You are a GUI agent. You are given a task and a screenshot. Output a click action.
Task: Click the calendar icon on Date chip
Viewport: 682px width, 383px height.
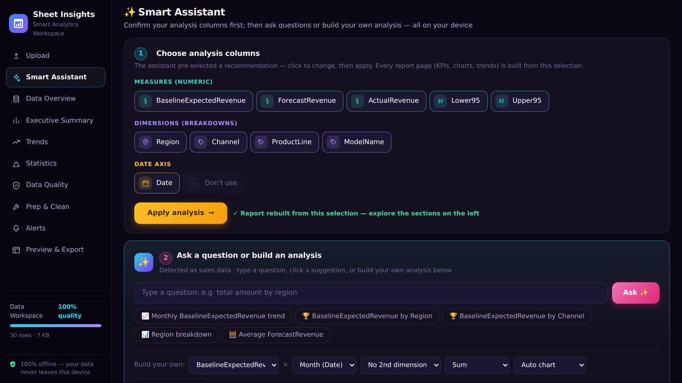point(145,183)
